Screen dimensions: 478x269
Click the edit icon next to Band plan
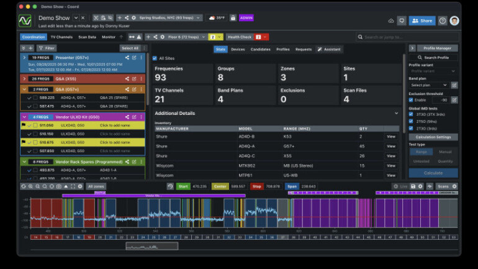454,84
